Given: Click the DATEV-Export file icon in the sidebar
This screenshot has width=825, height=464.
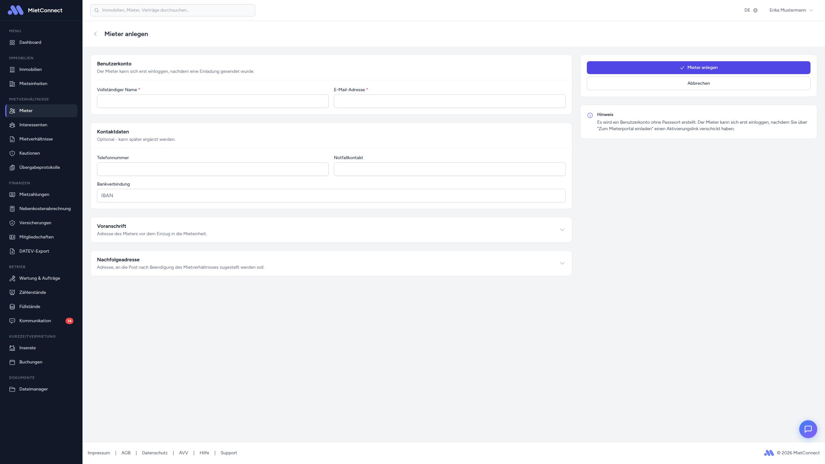Looking at the screenshot, I should click(12, 251).
